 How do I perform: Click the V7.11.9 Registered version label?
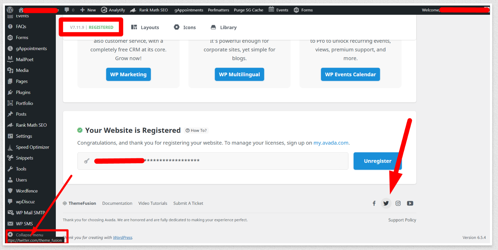point(92,27)
